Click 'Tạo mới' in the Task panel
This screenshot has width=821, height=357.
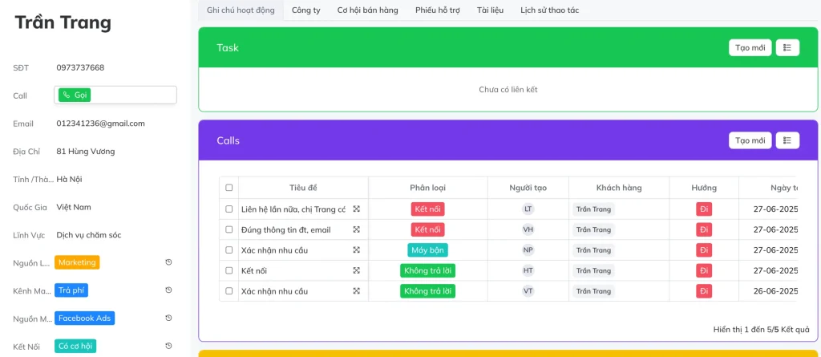pos(750,47)
